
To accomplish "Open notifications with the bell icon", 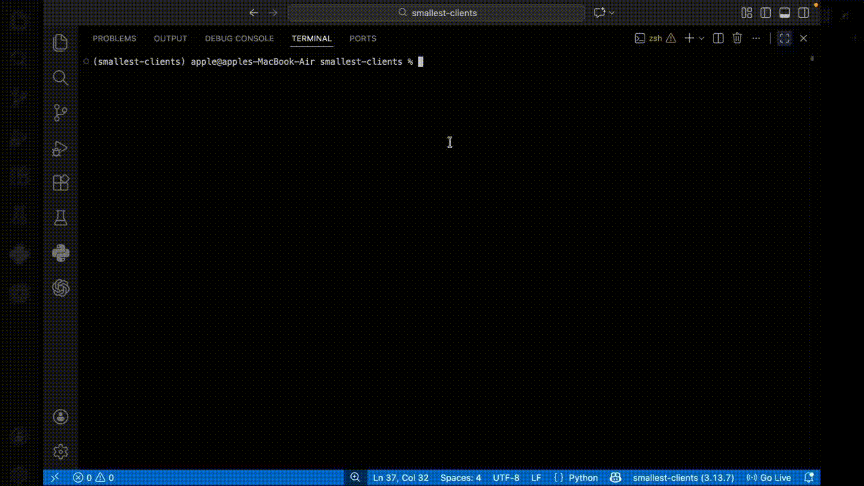I will click(x=809, y=478).
